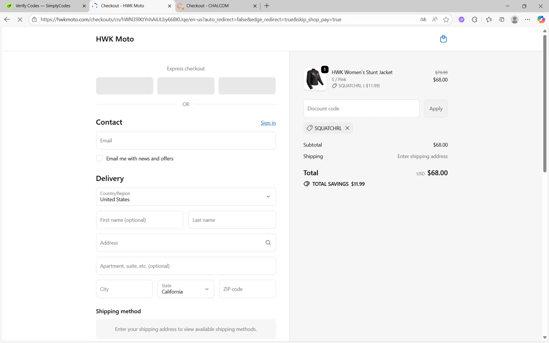Select the middle express checkout button

click(x=186, y=86)
